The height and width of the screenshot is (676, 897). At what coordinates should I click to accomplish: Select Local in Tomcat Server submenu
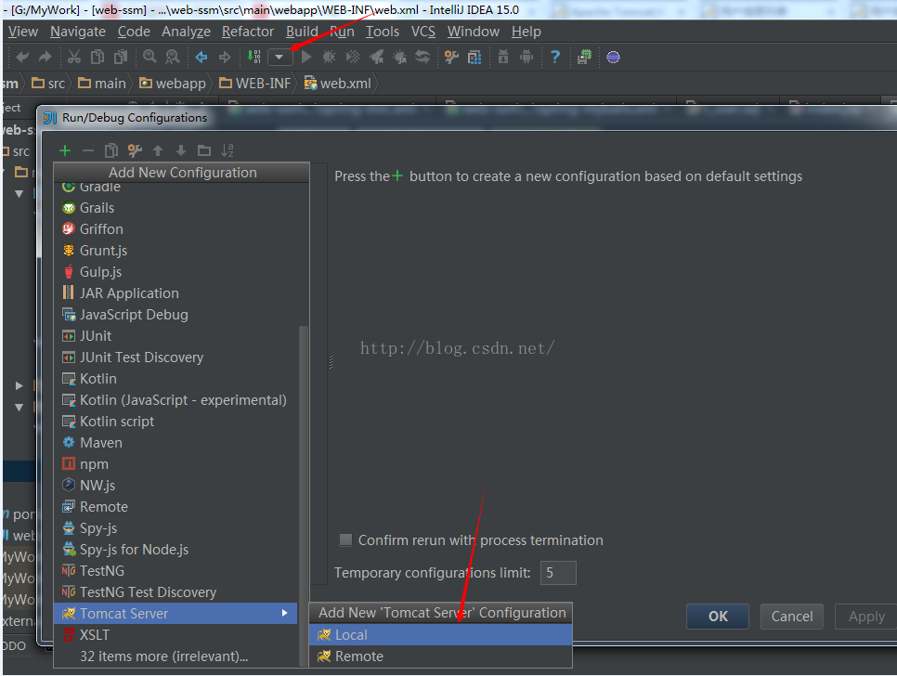point(440,635)
